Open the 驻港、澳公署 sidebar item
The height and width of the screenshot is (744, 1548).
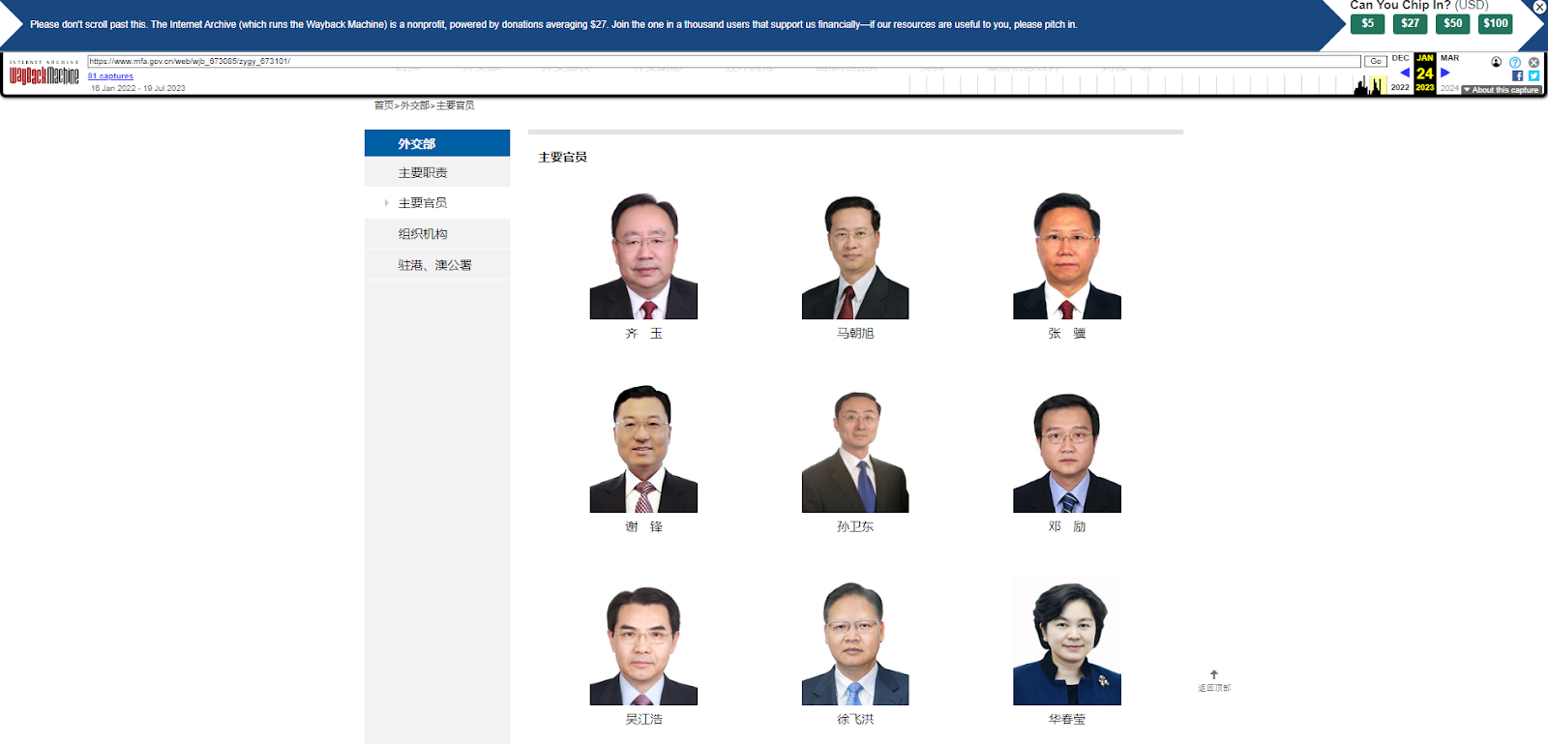coord(437,265)
